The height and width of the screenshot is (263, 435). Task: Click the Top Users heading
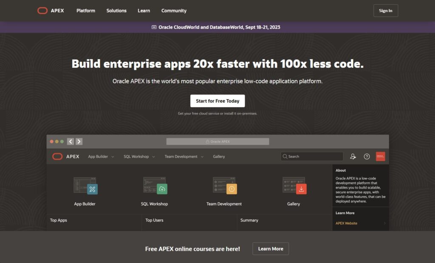click(154, 220)
